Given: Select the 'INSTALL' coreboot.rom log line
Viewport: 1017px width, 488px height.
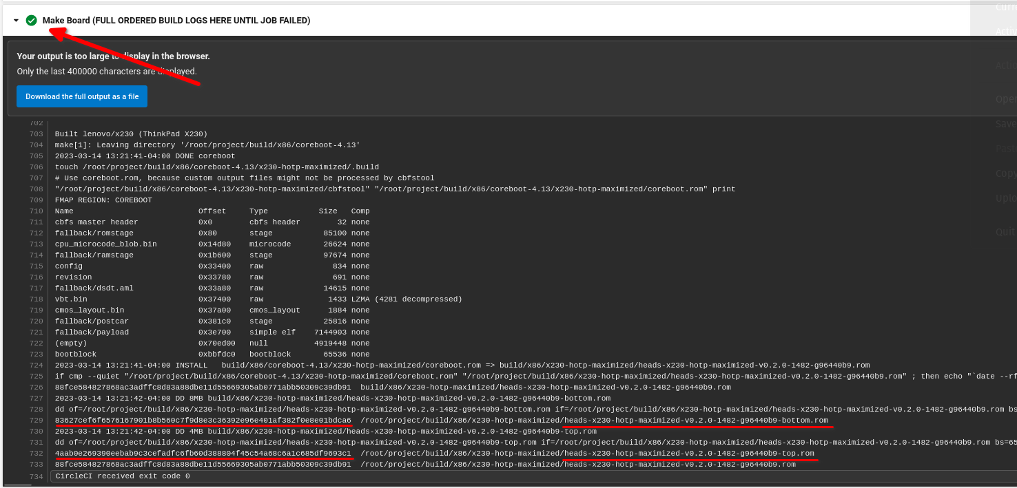Looking at the screenshot, I should (x=462, y=365).
